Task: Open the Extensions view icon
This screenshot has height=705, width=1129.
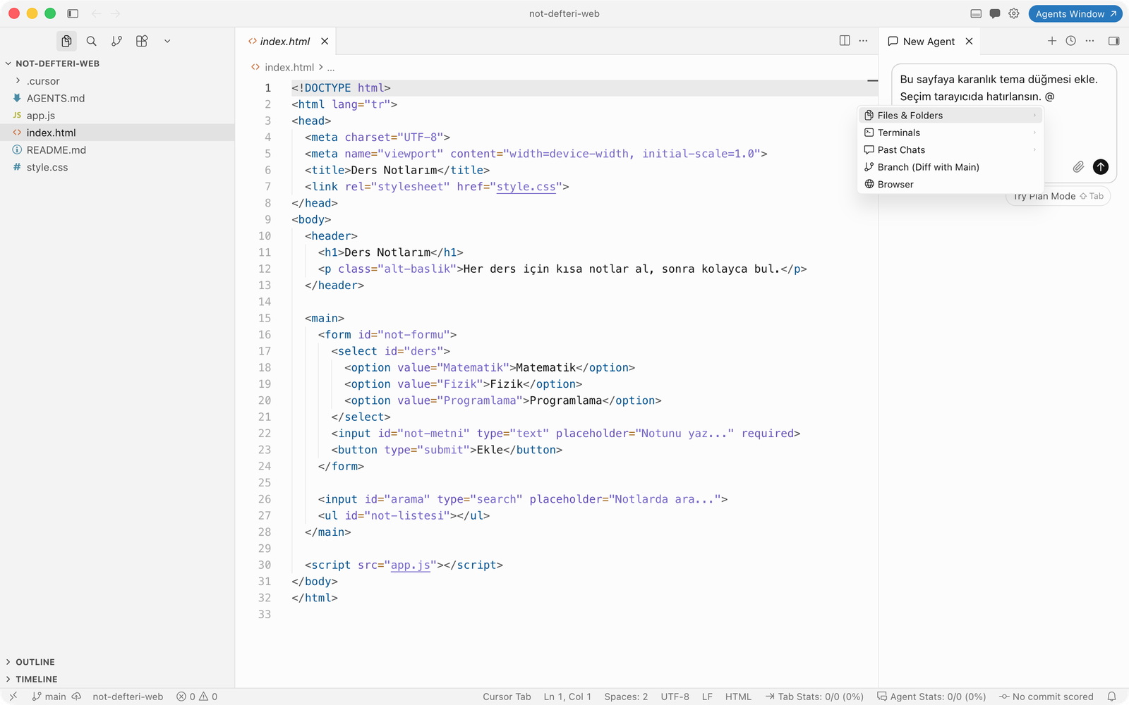Action: (x=142, y=41)
